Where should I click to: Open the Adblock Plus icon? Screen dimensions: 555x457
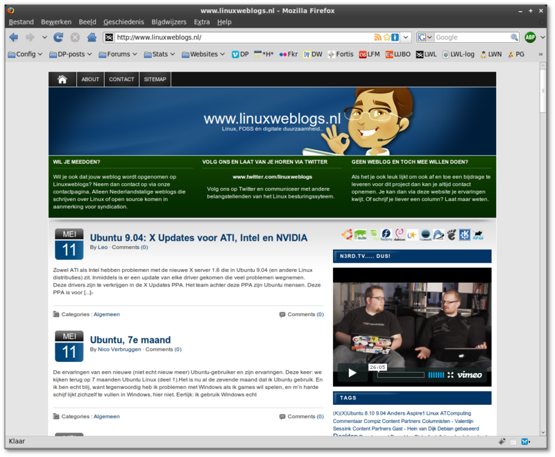pyautogui.click(x=530, y=37)
